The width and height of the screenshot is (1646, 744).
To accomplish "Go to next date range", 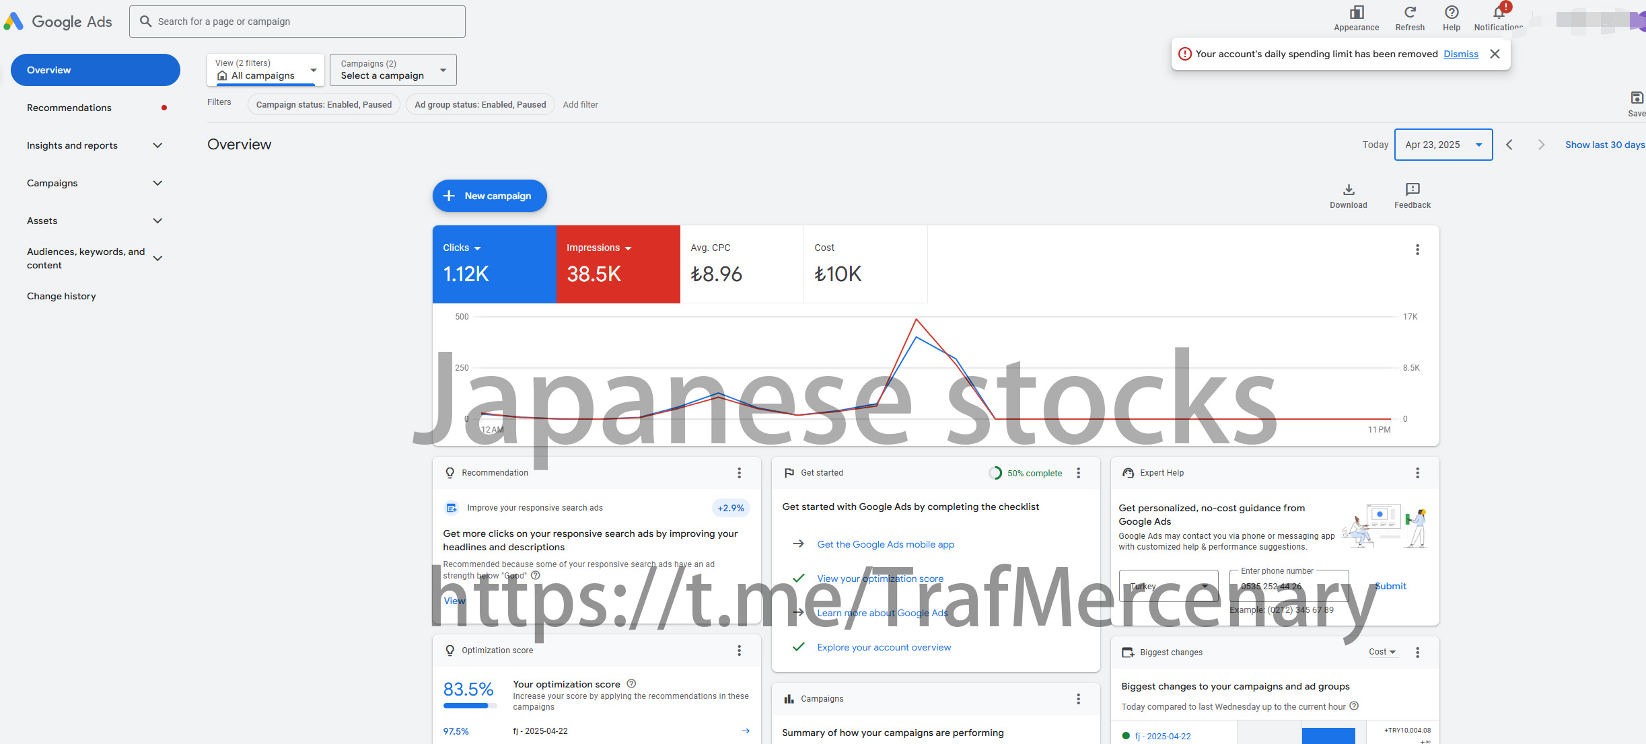I will [1541, 145].
